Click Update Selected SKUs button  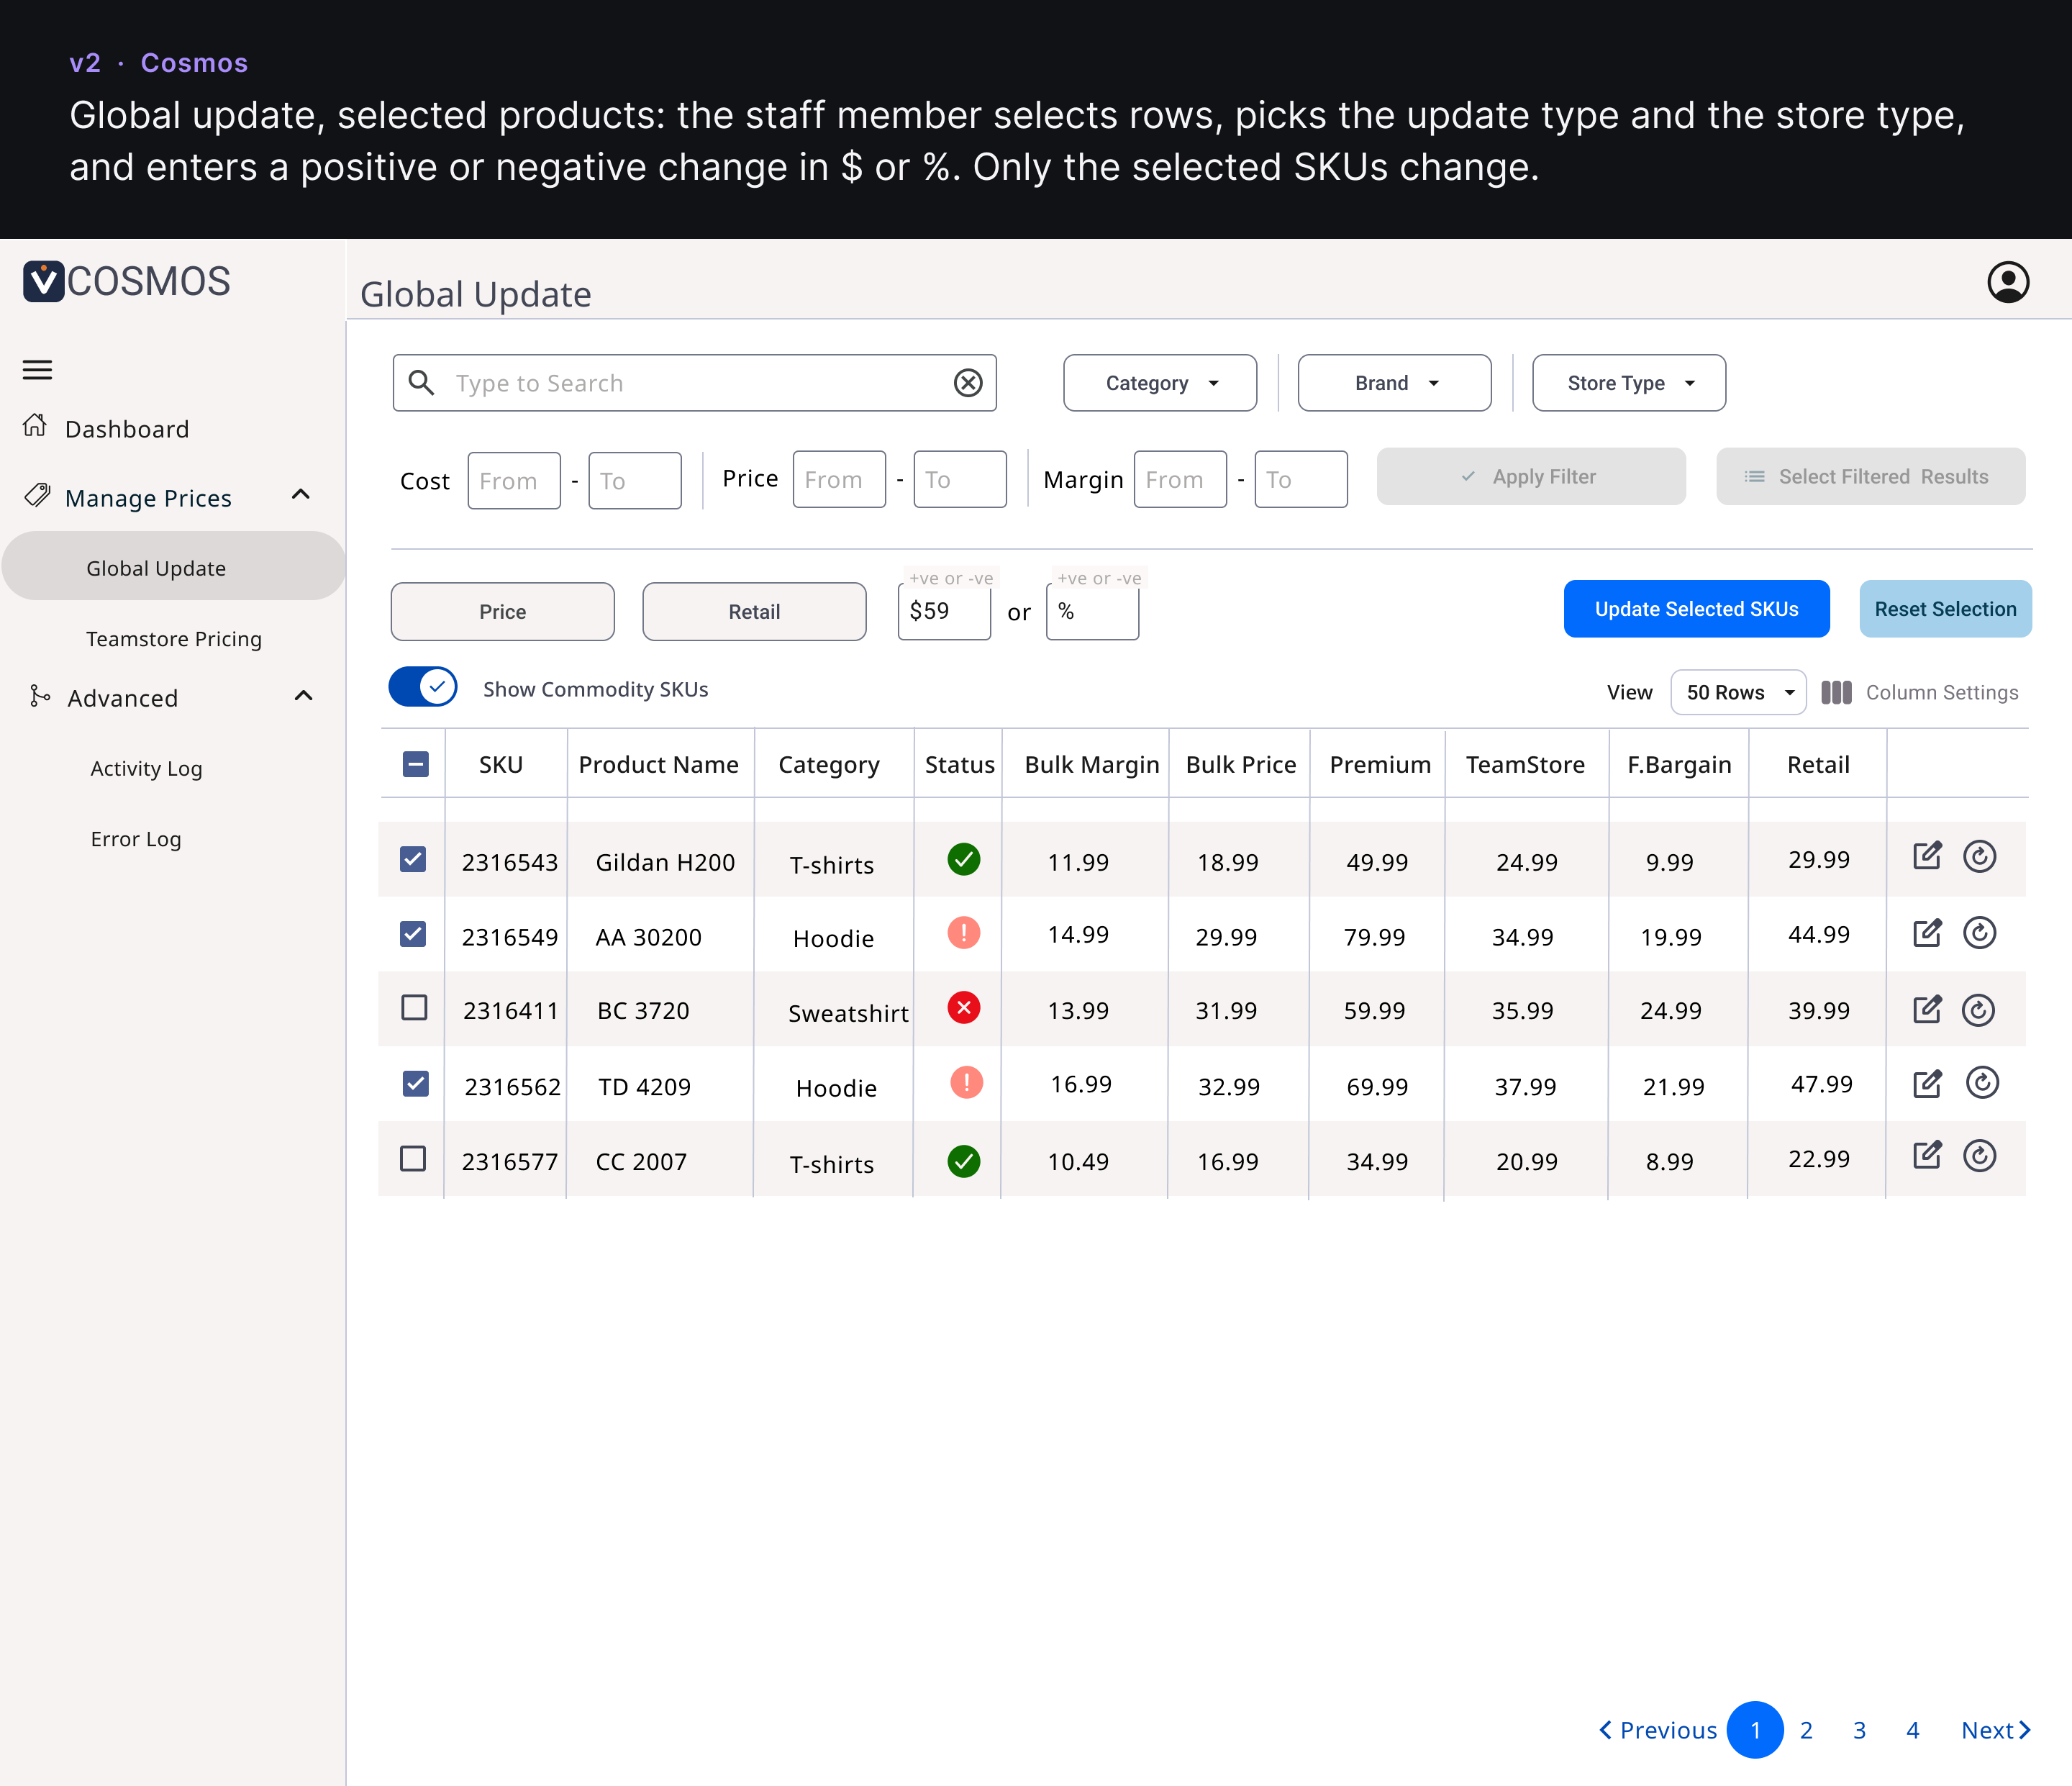(x=1696, y=609)
